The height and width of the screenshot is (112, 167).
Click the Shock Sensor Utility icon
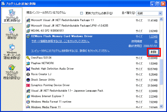tap(28, 80)
